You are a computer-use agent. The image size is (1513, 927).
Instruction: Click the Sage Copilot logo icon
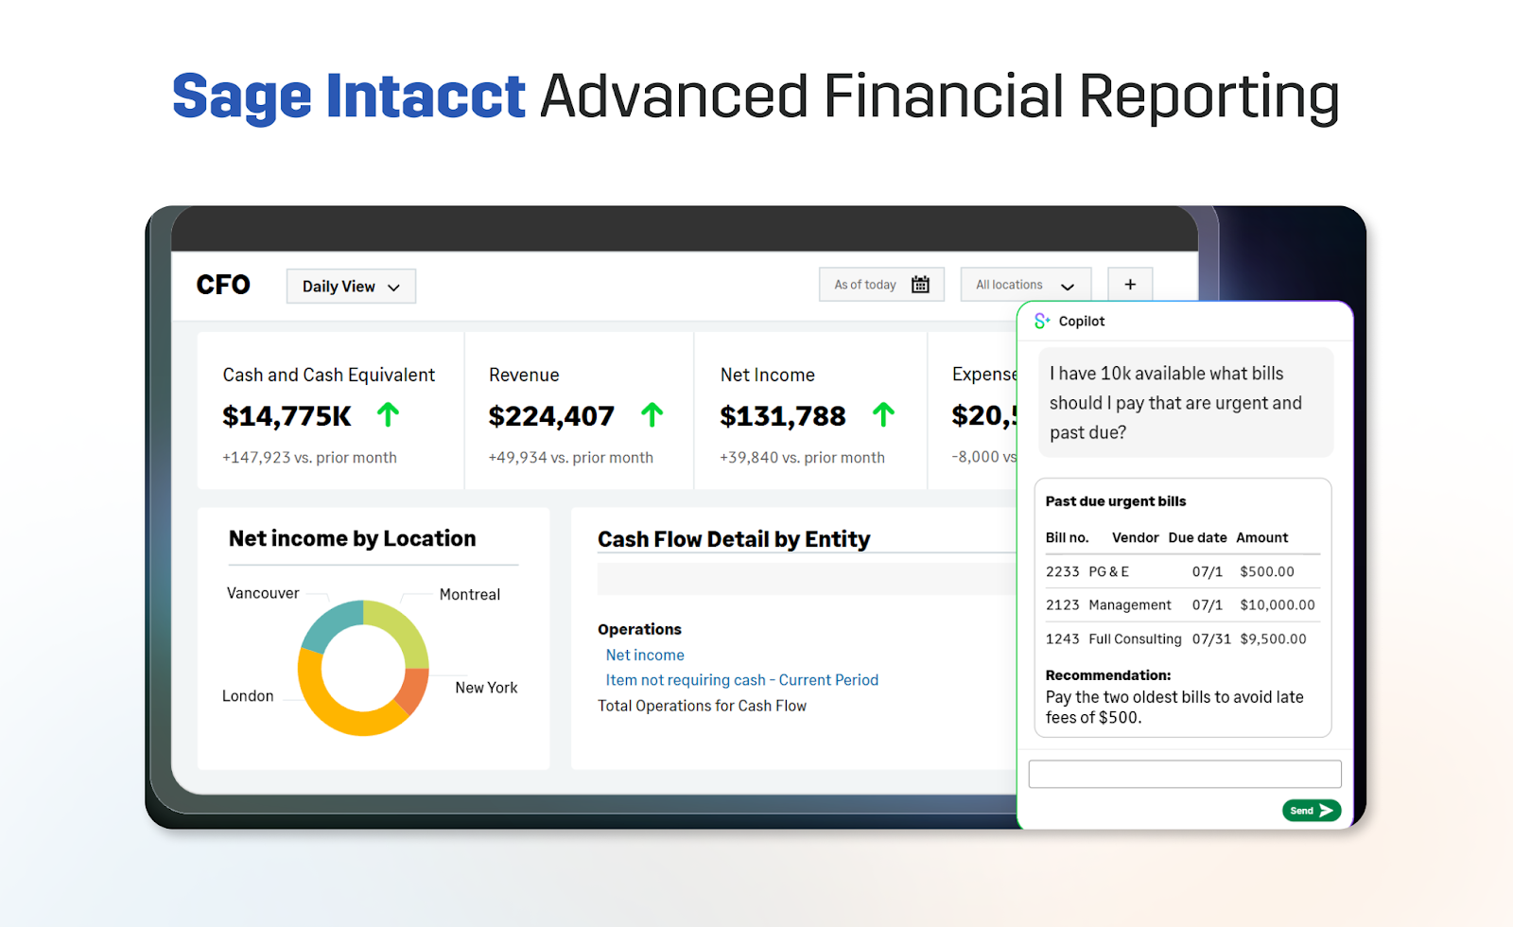1042,321
